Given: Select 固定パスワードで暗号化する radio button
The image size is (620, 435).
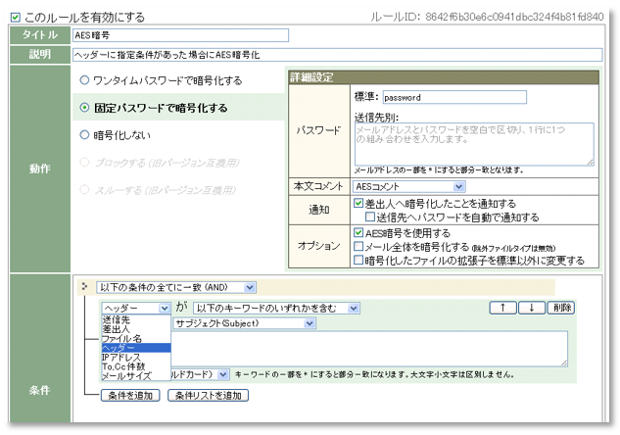Looking at the screenshot, I should click(x=84, y=108).
